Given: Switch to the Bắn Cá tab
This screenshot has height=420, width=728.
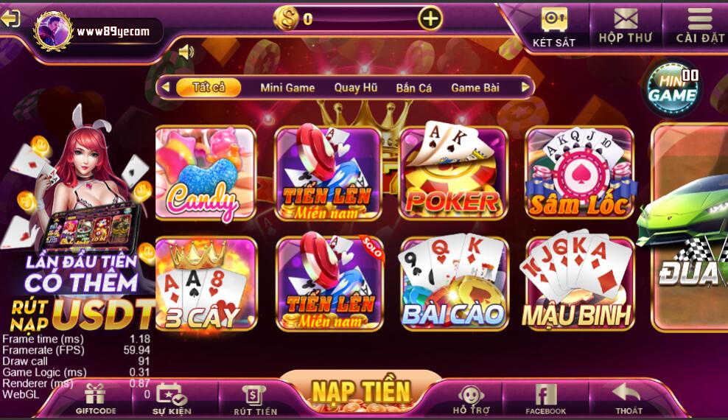Looking at the screenshot, I should point(413,88).
